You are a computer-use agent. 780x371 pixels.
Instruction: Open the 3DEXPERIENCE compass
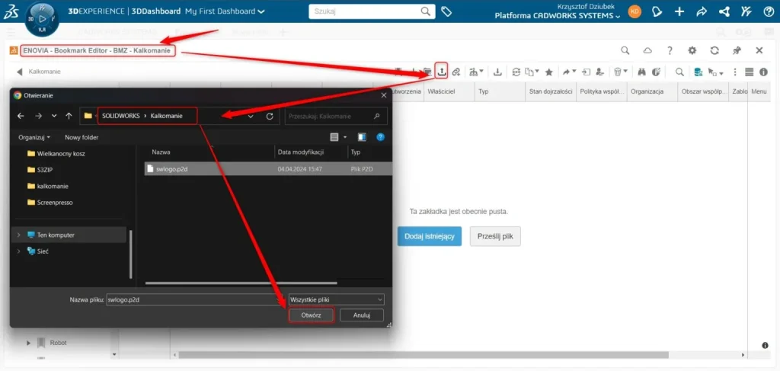coord(41,19)
